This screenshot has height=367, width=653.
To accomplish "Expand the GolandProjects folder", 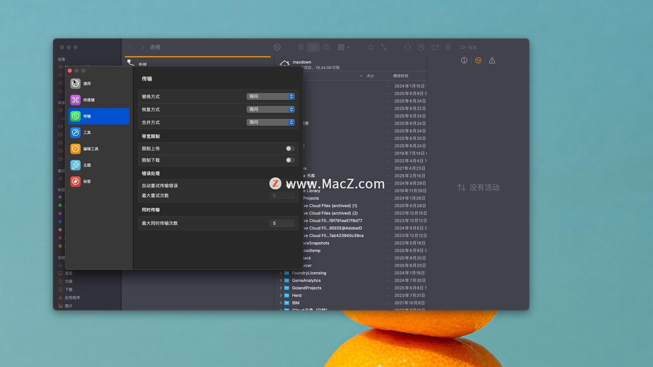I will coord(281,288).
